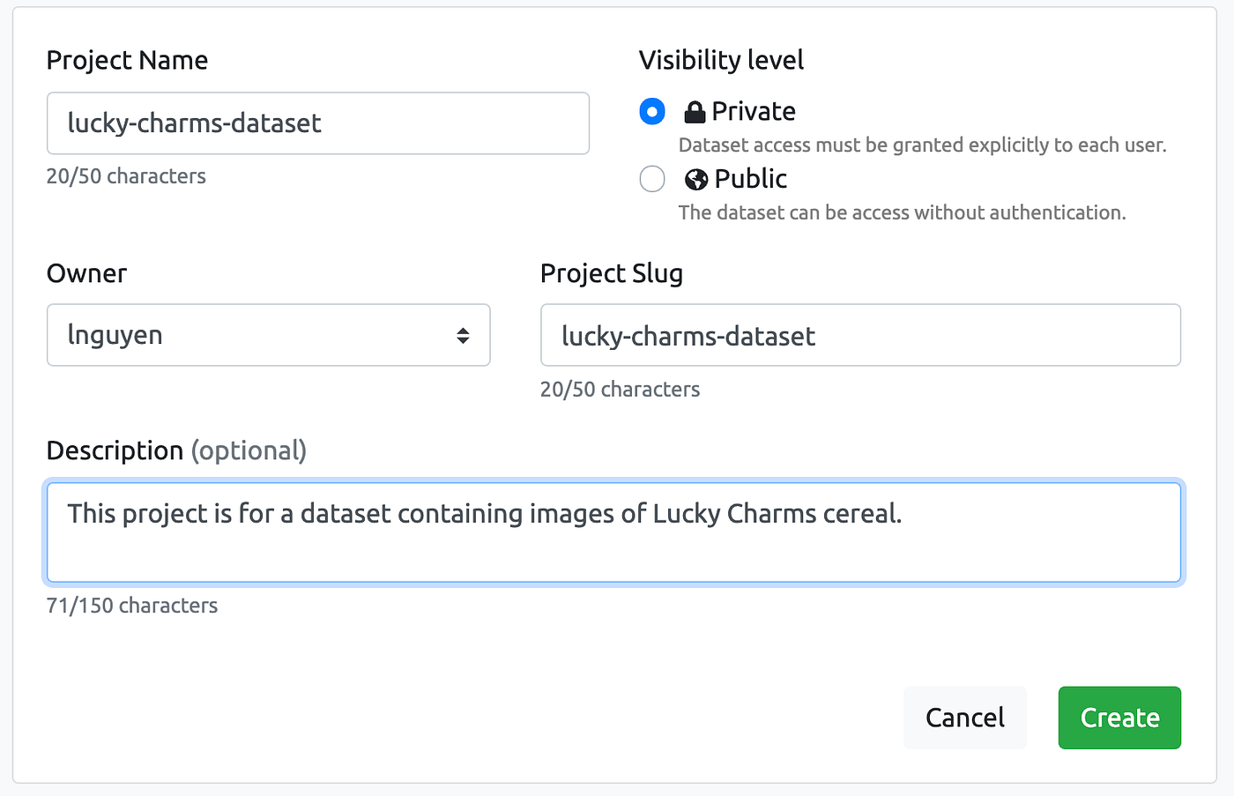Click the up-down arrows in the Owner selector
The height and width of the screenshot is (796, 1234).
tap(463, 336)
